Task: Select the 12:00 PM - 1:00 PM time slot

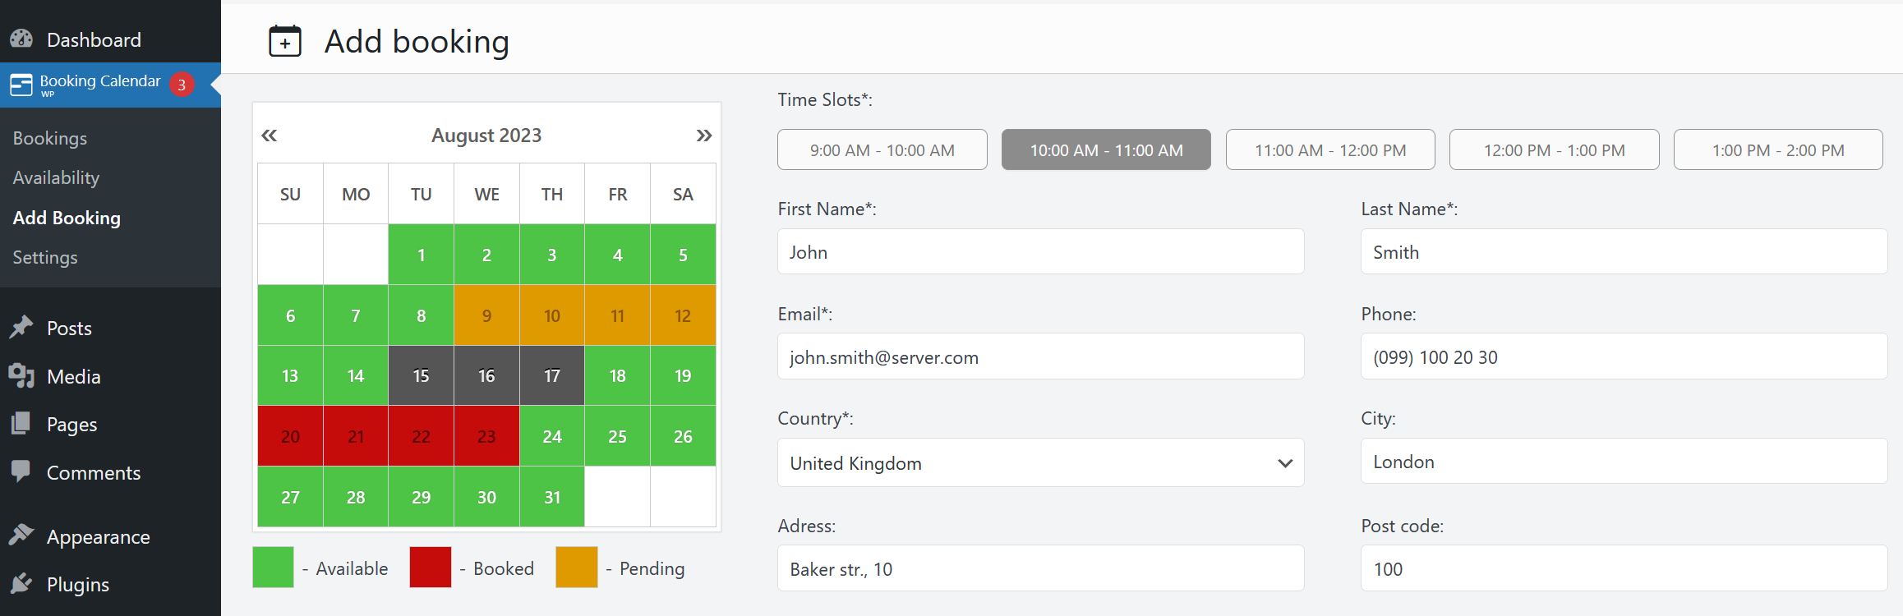Action: click(x=1555, y=149)
